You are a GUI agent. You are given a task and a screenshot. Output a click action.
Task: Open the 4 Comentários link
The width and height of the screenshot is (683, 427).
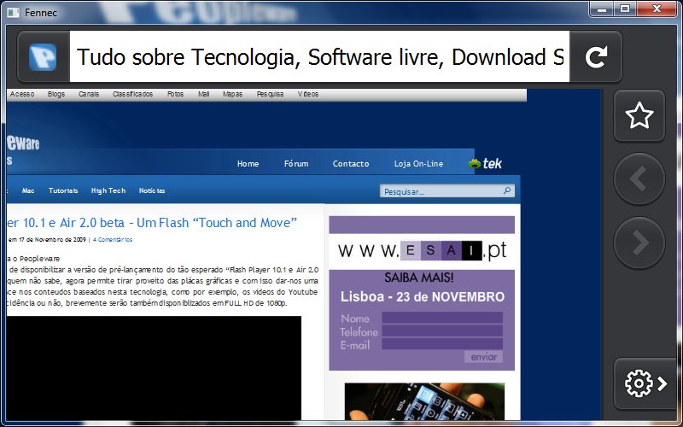tap(113, 240)
